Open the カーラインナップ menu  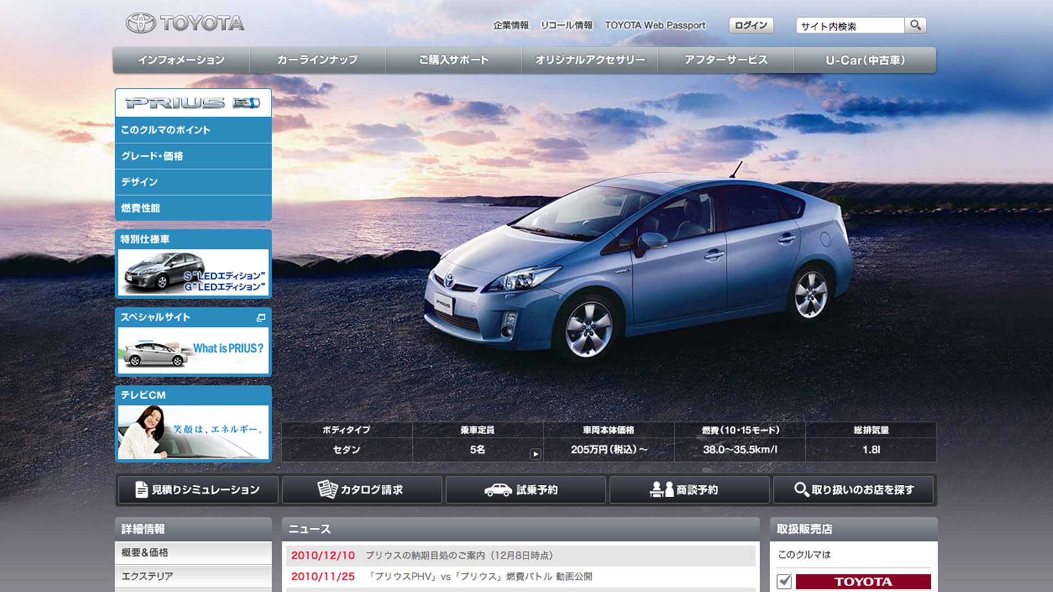(318, 60)
